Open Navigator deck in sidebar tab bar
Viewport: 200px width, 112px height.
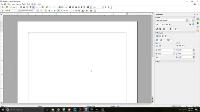tap(198, 31)
